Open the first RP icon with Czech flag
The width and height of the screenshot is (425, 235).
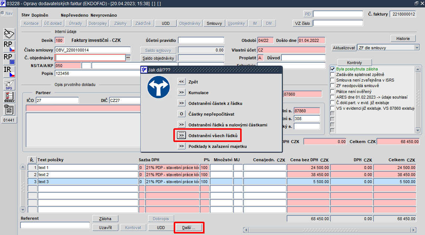[x=9, y=46]
